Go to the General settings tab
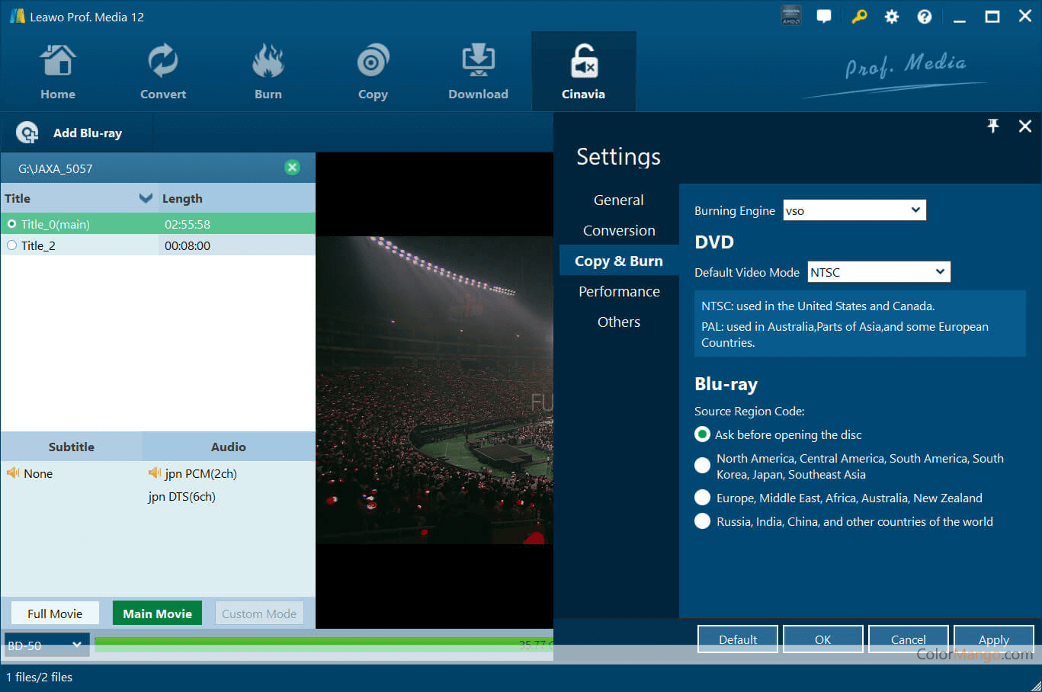The image size is (1042, 692). point(618,200)
